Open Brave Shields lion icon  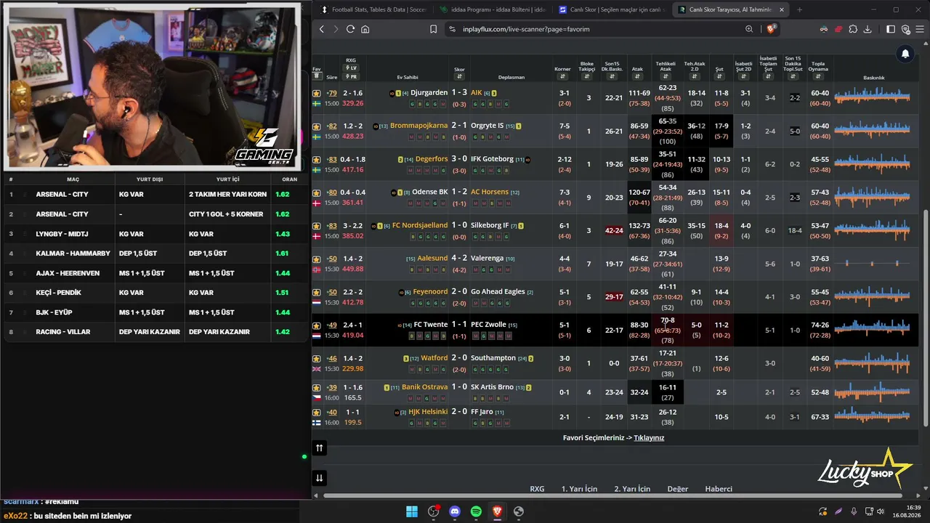(x=772, y=29)
